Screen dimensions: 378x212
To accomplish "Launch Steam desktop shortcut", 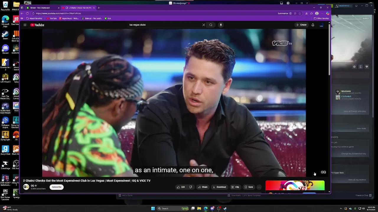I will click(x=5, y=35).
